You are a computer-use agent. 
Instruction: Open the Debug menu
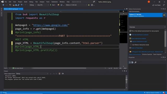click(31, 2)
